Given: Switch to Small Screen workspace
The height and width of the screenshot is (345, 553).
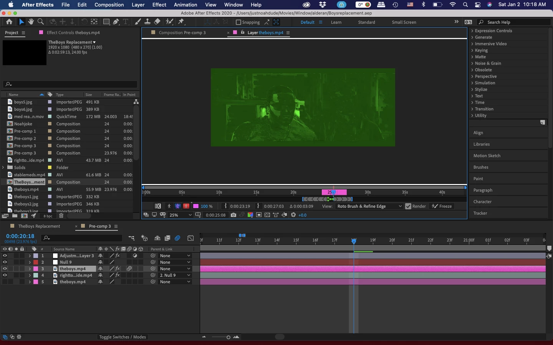Looking at the screenshot, I should pos(404,22).
